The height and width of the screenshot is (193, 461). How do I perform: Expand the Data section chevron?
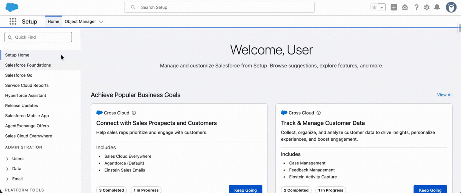coord(7,169)
